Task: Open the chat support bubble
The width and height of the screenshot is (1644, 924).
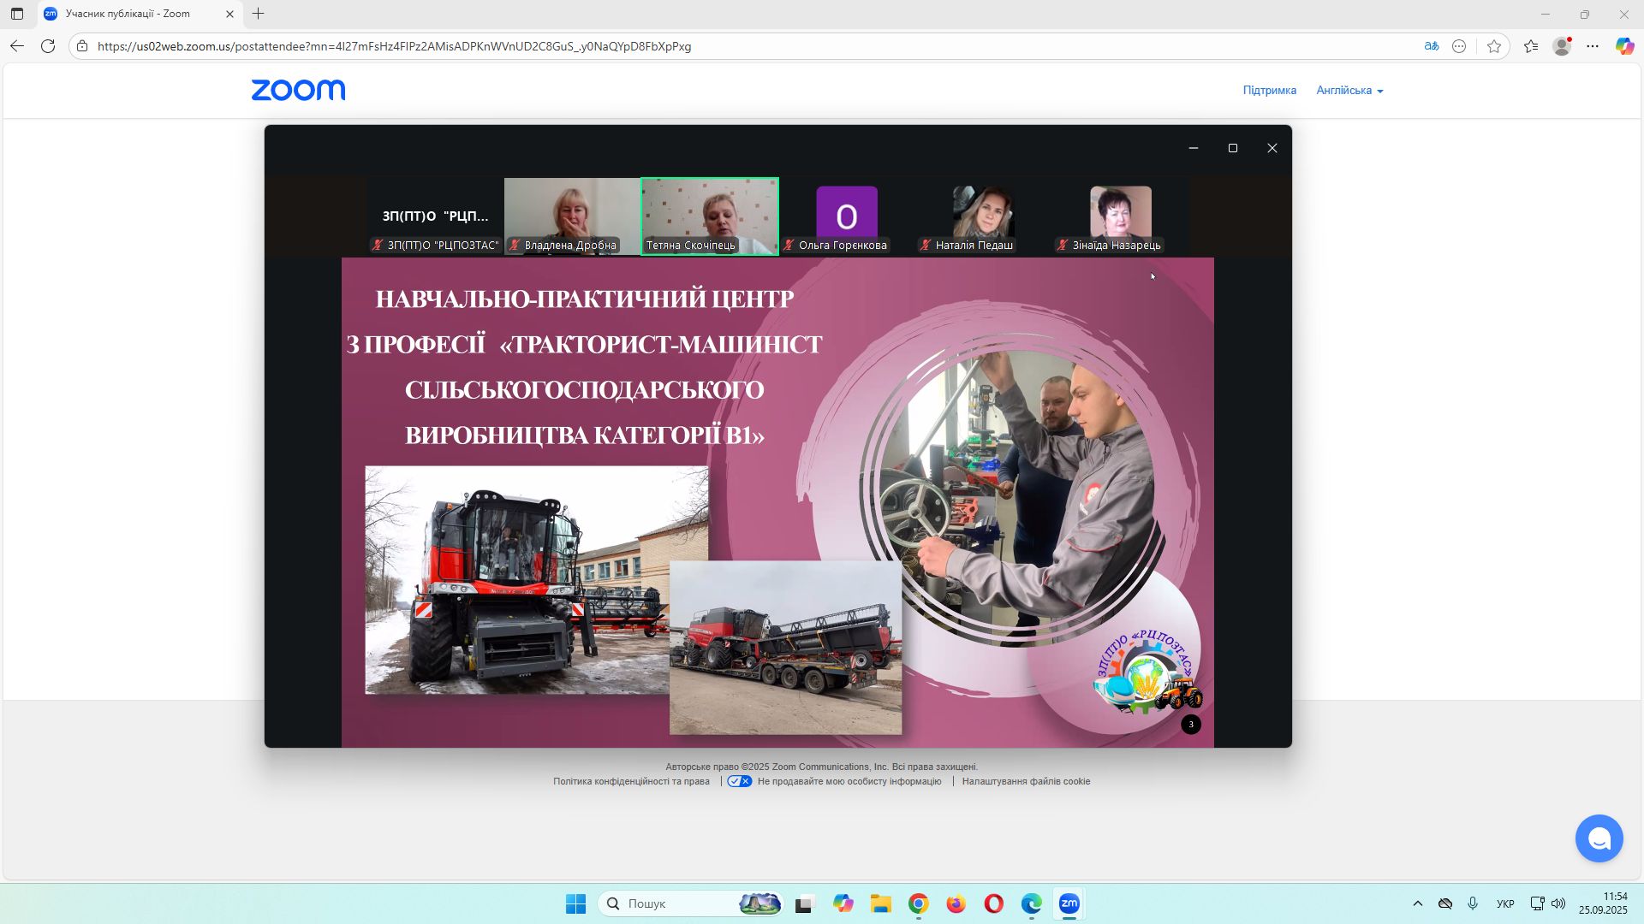Action: point(1599,838)
